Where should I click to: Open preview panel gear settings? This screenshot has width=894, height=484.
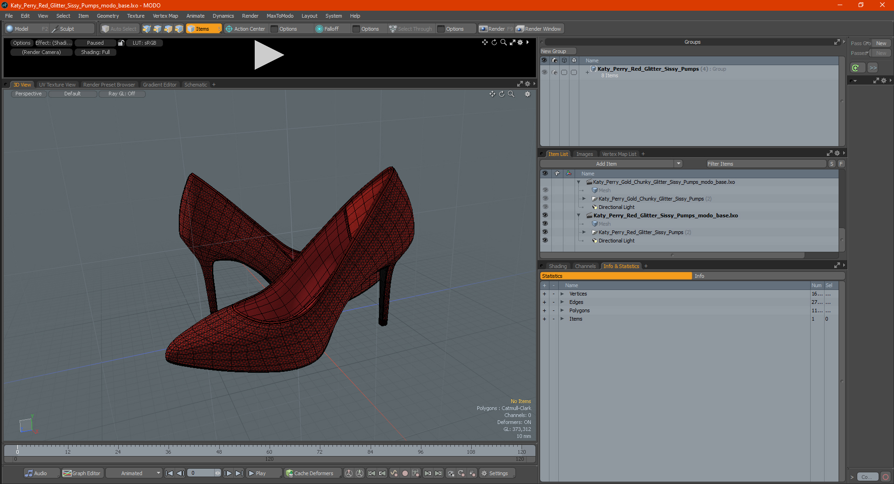(x=521, y=42)
